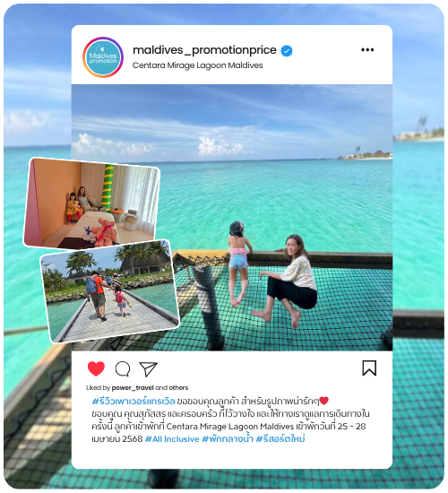Open the jetty walkway photo thumbnail
Screen dimensions: 448x493
pyautogui.click(x=109, y=291)
